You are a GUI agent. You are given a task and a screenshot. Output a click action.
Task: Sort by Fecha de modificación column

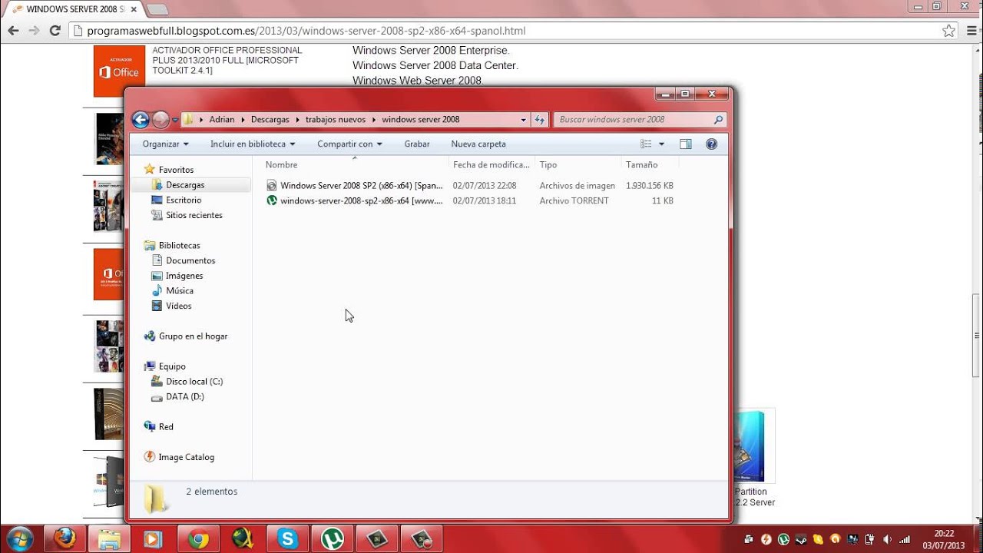point(491,164)
